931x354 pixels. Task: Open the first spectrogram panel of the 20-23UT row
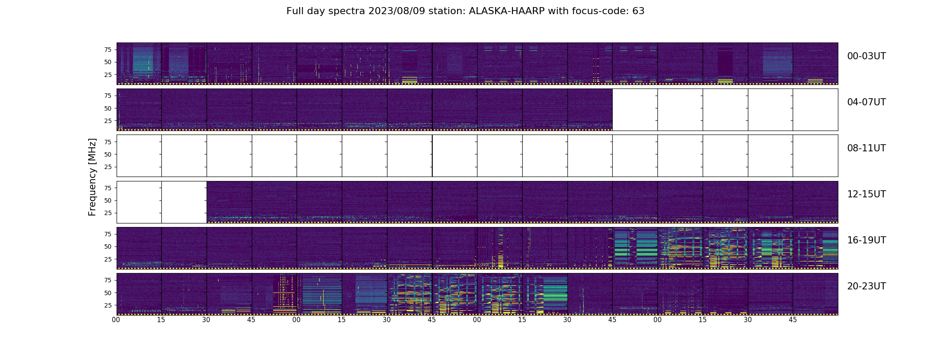pyautogui.click(x=139, y=294)
